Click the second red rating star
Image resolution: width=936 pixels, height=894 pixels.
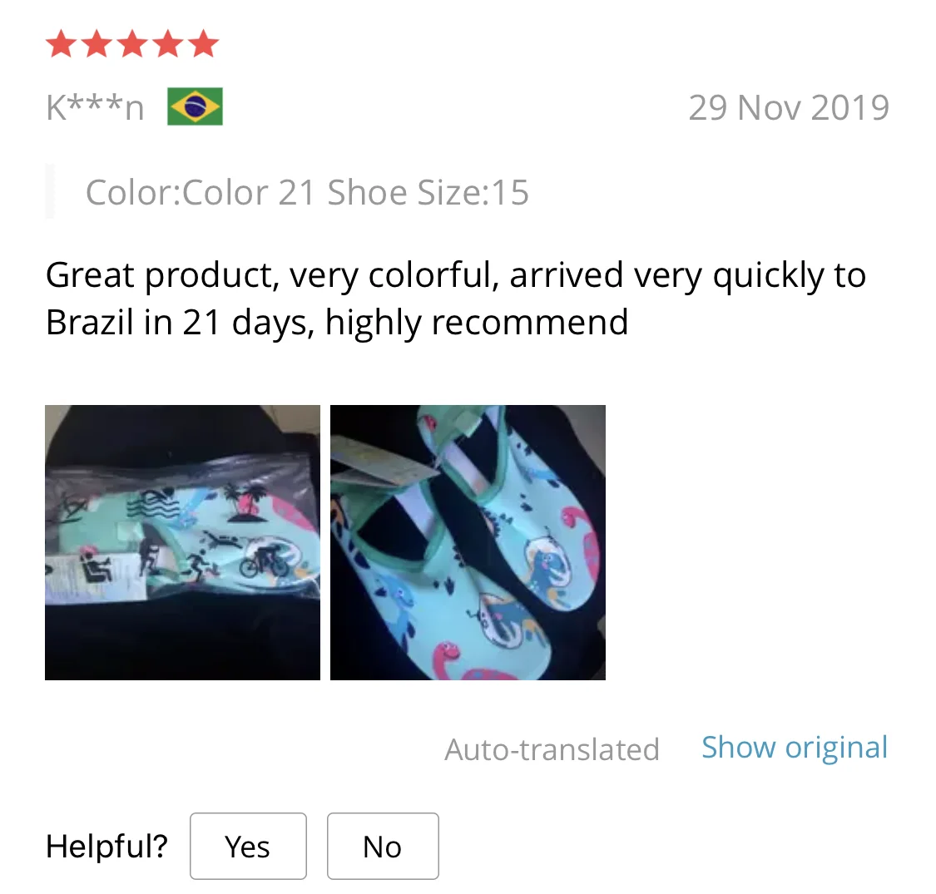tap(97, 44)
